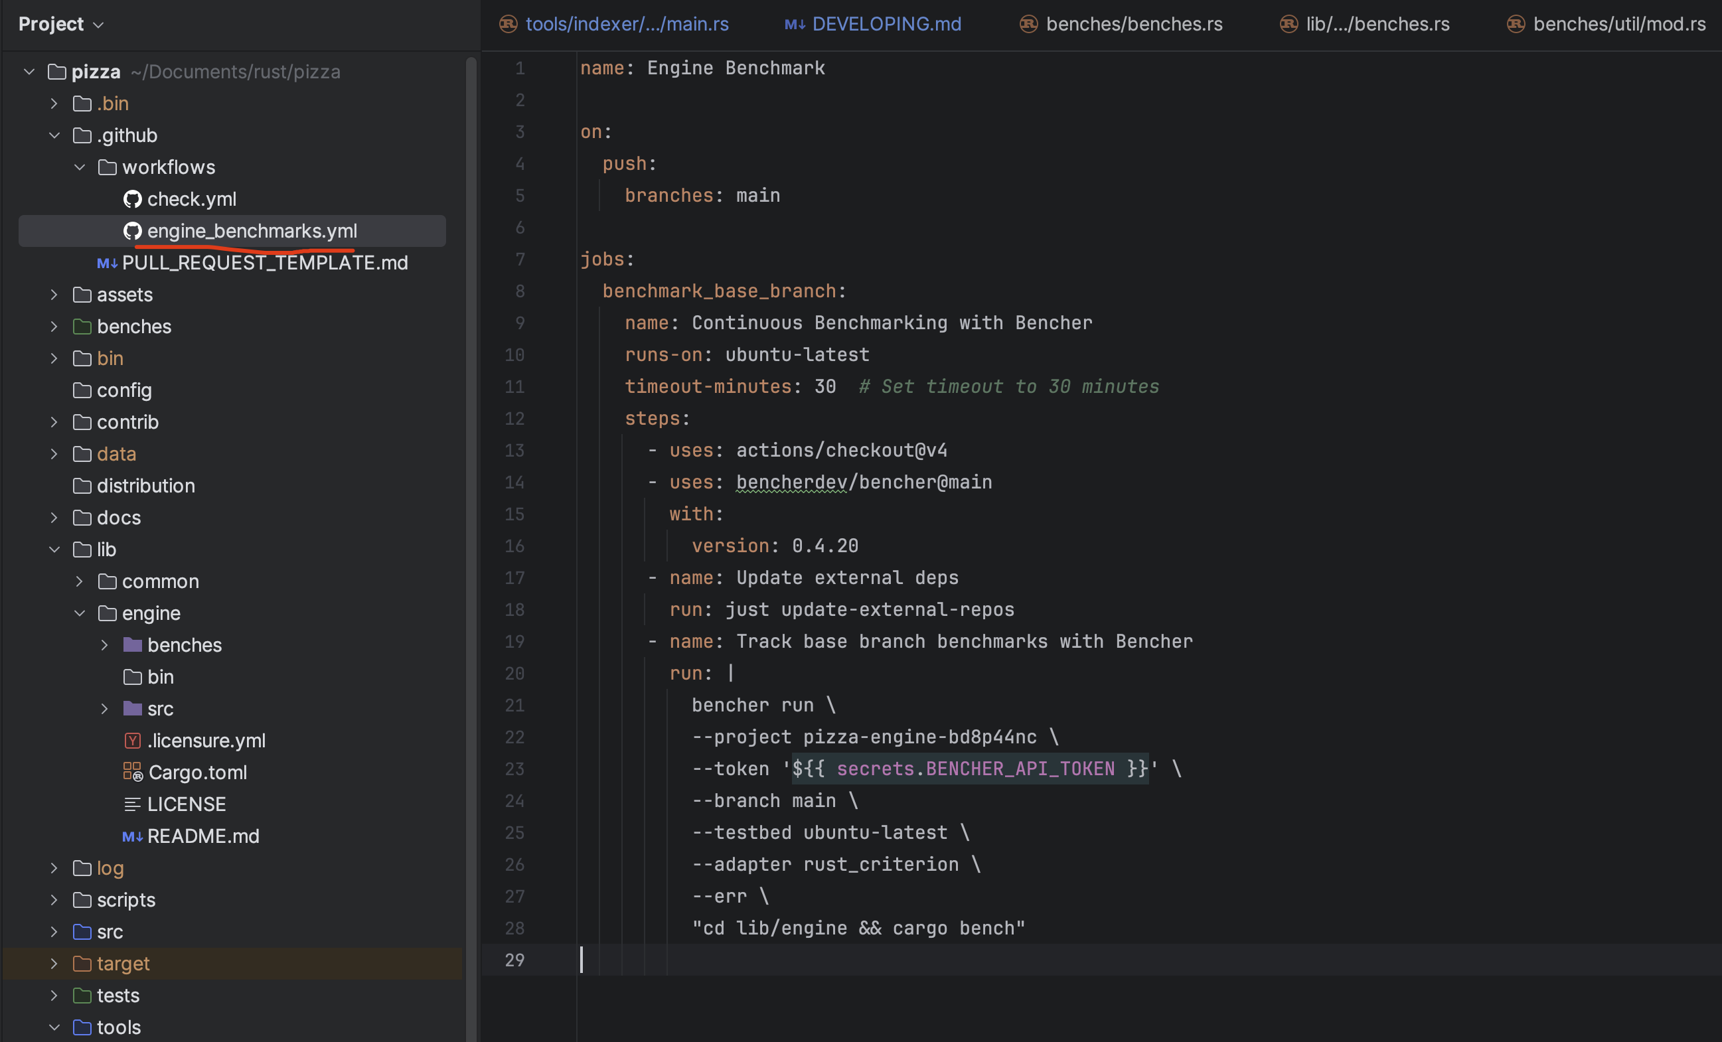Click the Rust icon on benches/util/mod.rs tab
Viewport: 1722px width, 1042px height.
[x=1516, y=24]
